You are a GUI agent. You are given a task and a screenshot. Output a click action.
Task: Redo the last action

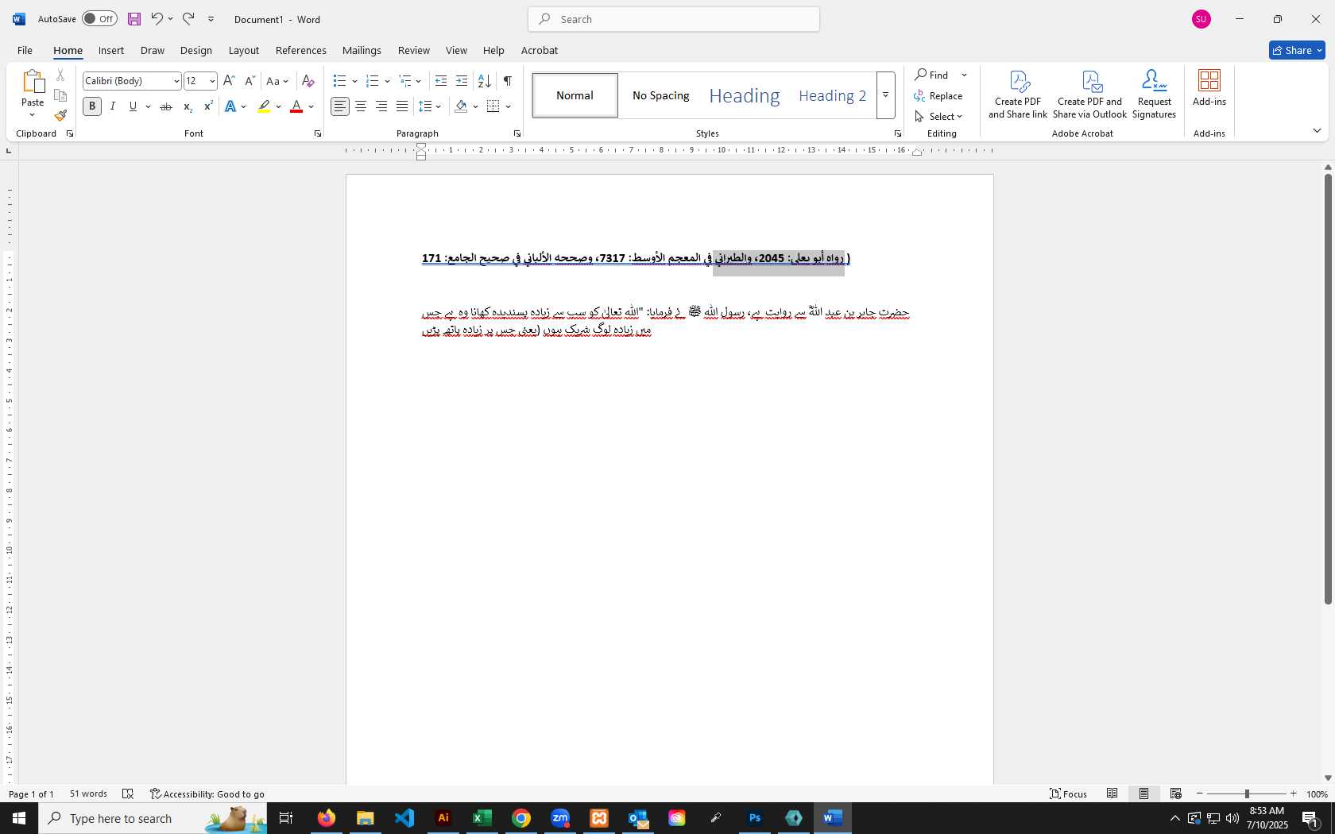click(x=188, y=19)
